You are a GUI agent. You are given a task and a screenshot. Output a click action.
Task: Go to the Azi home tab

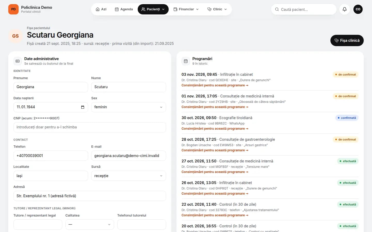tap(101, 9)
